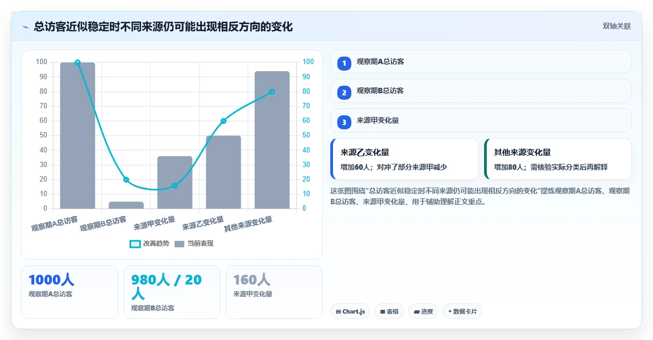
Task: Open the 来源乙变化量 card
Action: click(404, 159)
